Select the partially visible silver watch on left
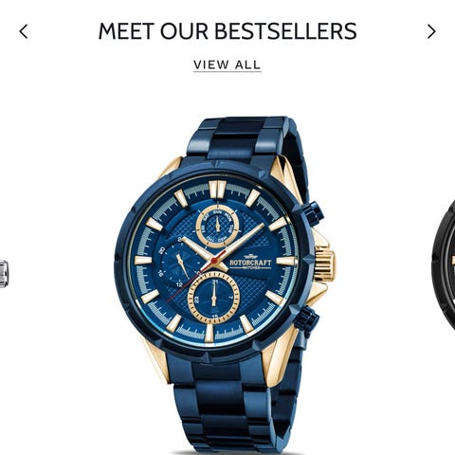This screenshot has height=455, width=455. pyautogui.click(x=4, y=274)
